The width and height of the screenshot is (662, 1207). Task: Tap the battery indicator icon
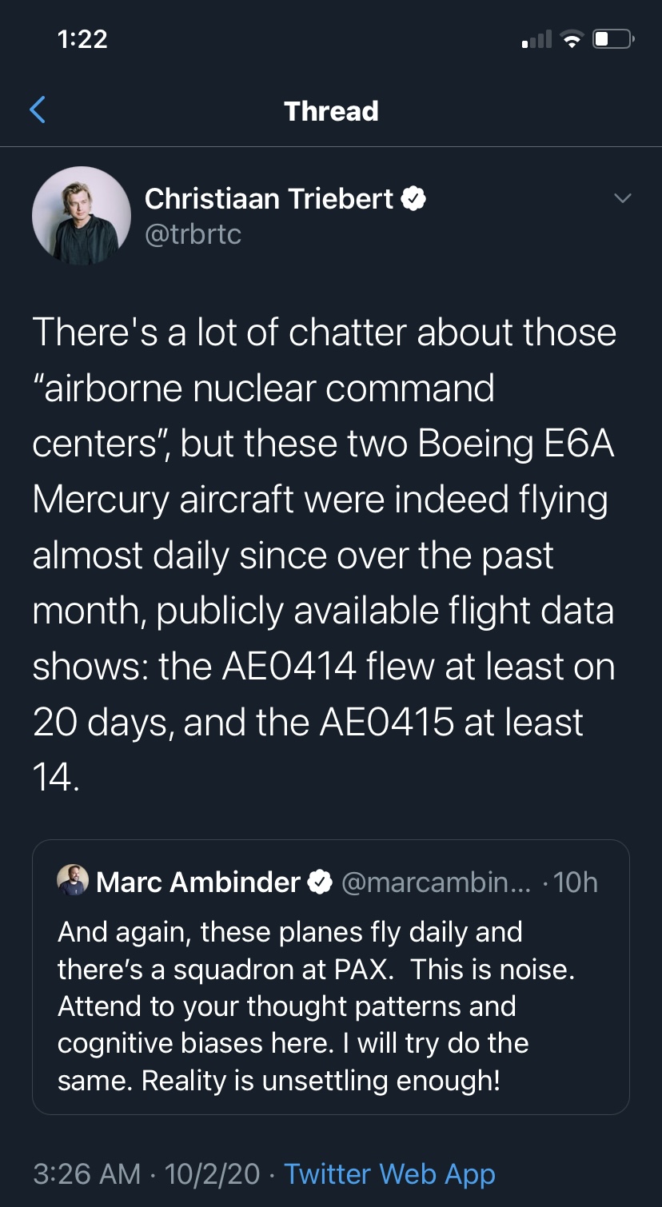[613, 39]
